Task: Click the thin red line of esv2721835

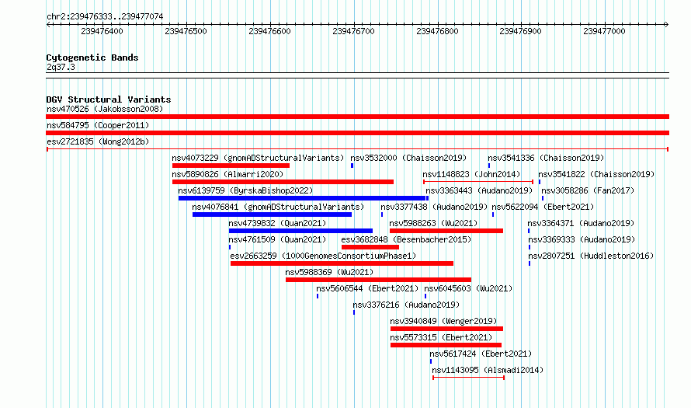Action: (357, 149)
